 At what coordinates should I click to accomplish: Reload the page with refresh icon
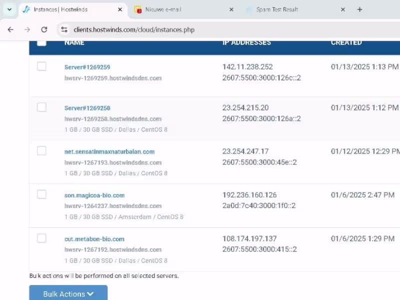44,29
